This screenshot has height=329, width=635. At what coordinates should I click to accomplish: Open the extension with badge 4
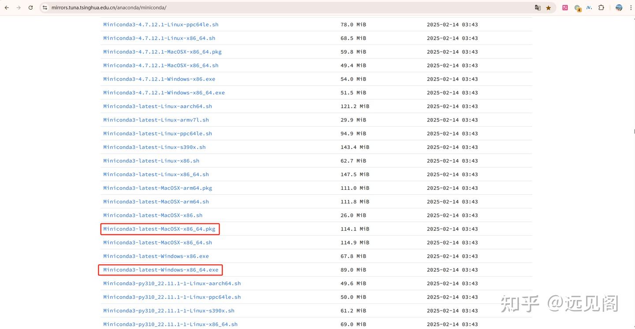[577, 8]
